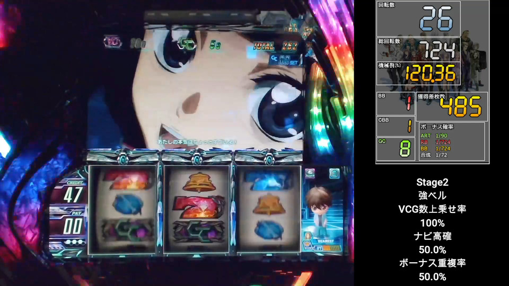Click the CBB counter box
509x286 pixels.
point(396,127)
